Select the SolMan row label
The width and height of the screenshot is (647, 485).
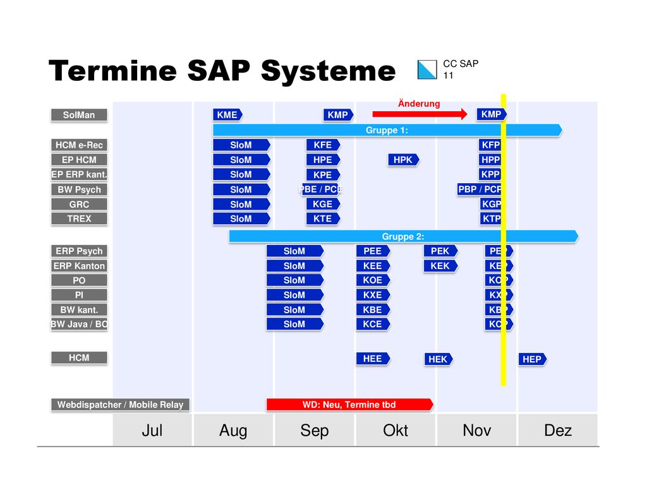[79, 115]
